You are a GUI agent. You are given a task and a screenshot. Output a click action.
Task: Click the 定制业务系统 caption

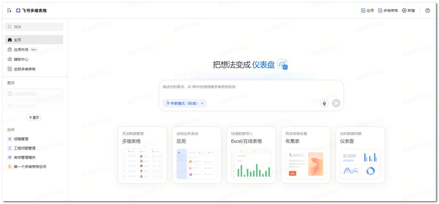[x=187, y=134]
